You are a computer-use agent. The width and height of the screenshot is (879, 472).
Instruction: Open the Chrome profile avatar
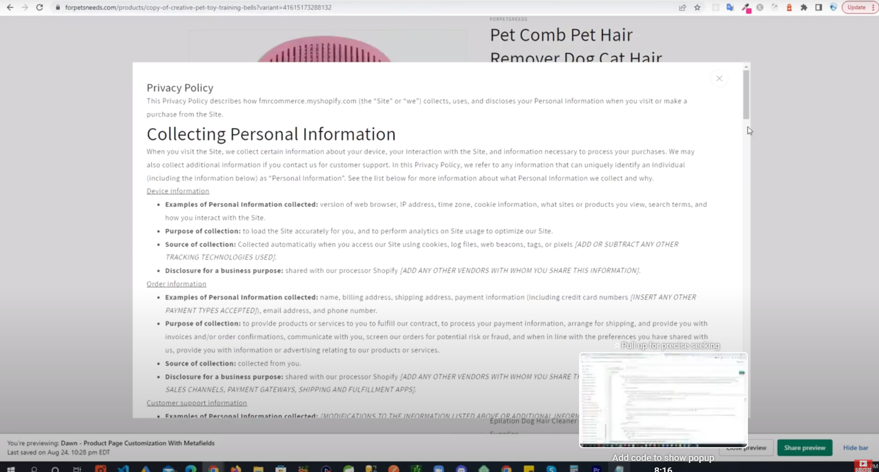click(833, 7)
